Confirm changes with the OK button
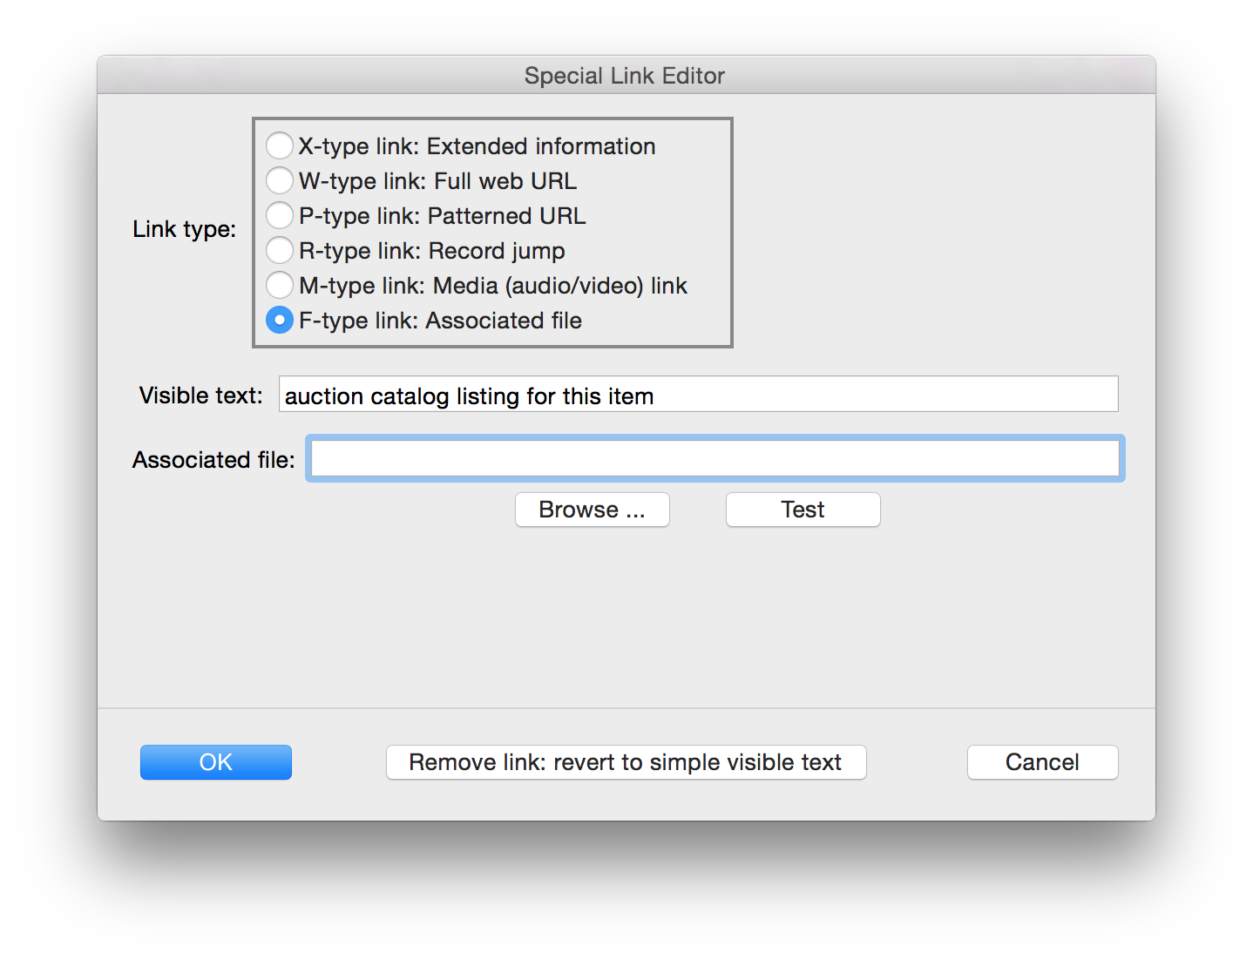 click(x=215, y=761)
